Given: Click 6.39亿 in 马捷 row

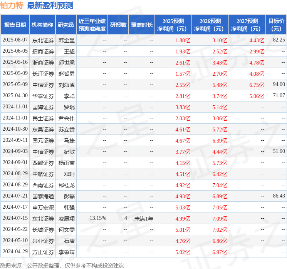Looking at the screenshot, I should click(220, 141).
